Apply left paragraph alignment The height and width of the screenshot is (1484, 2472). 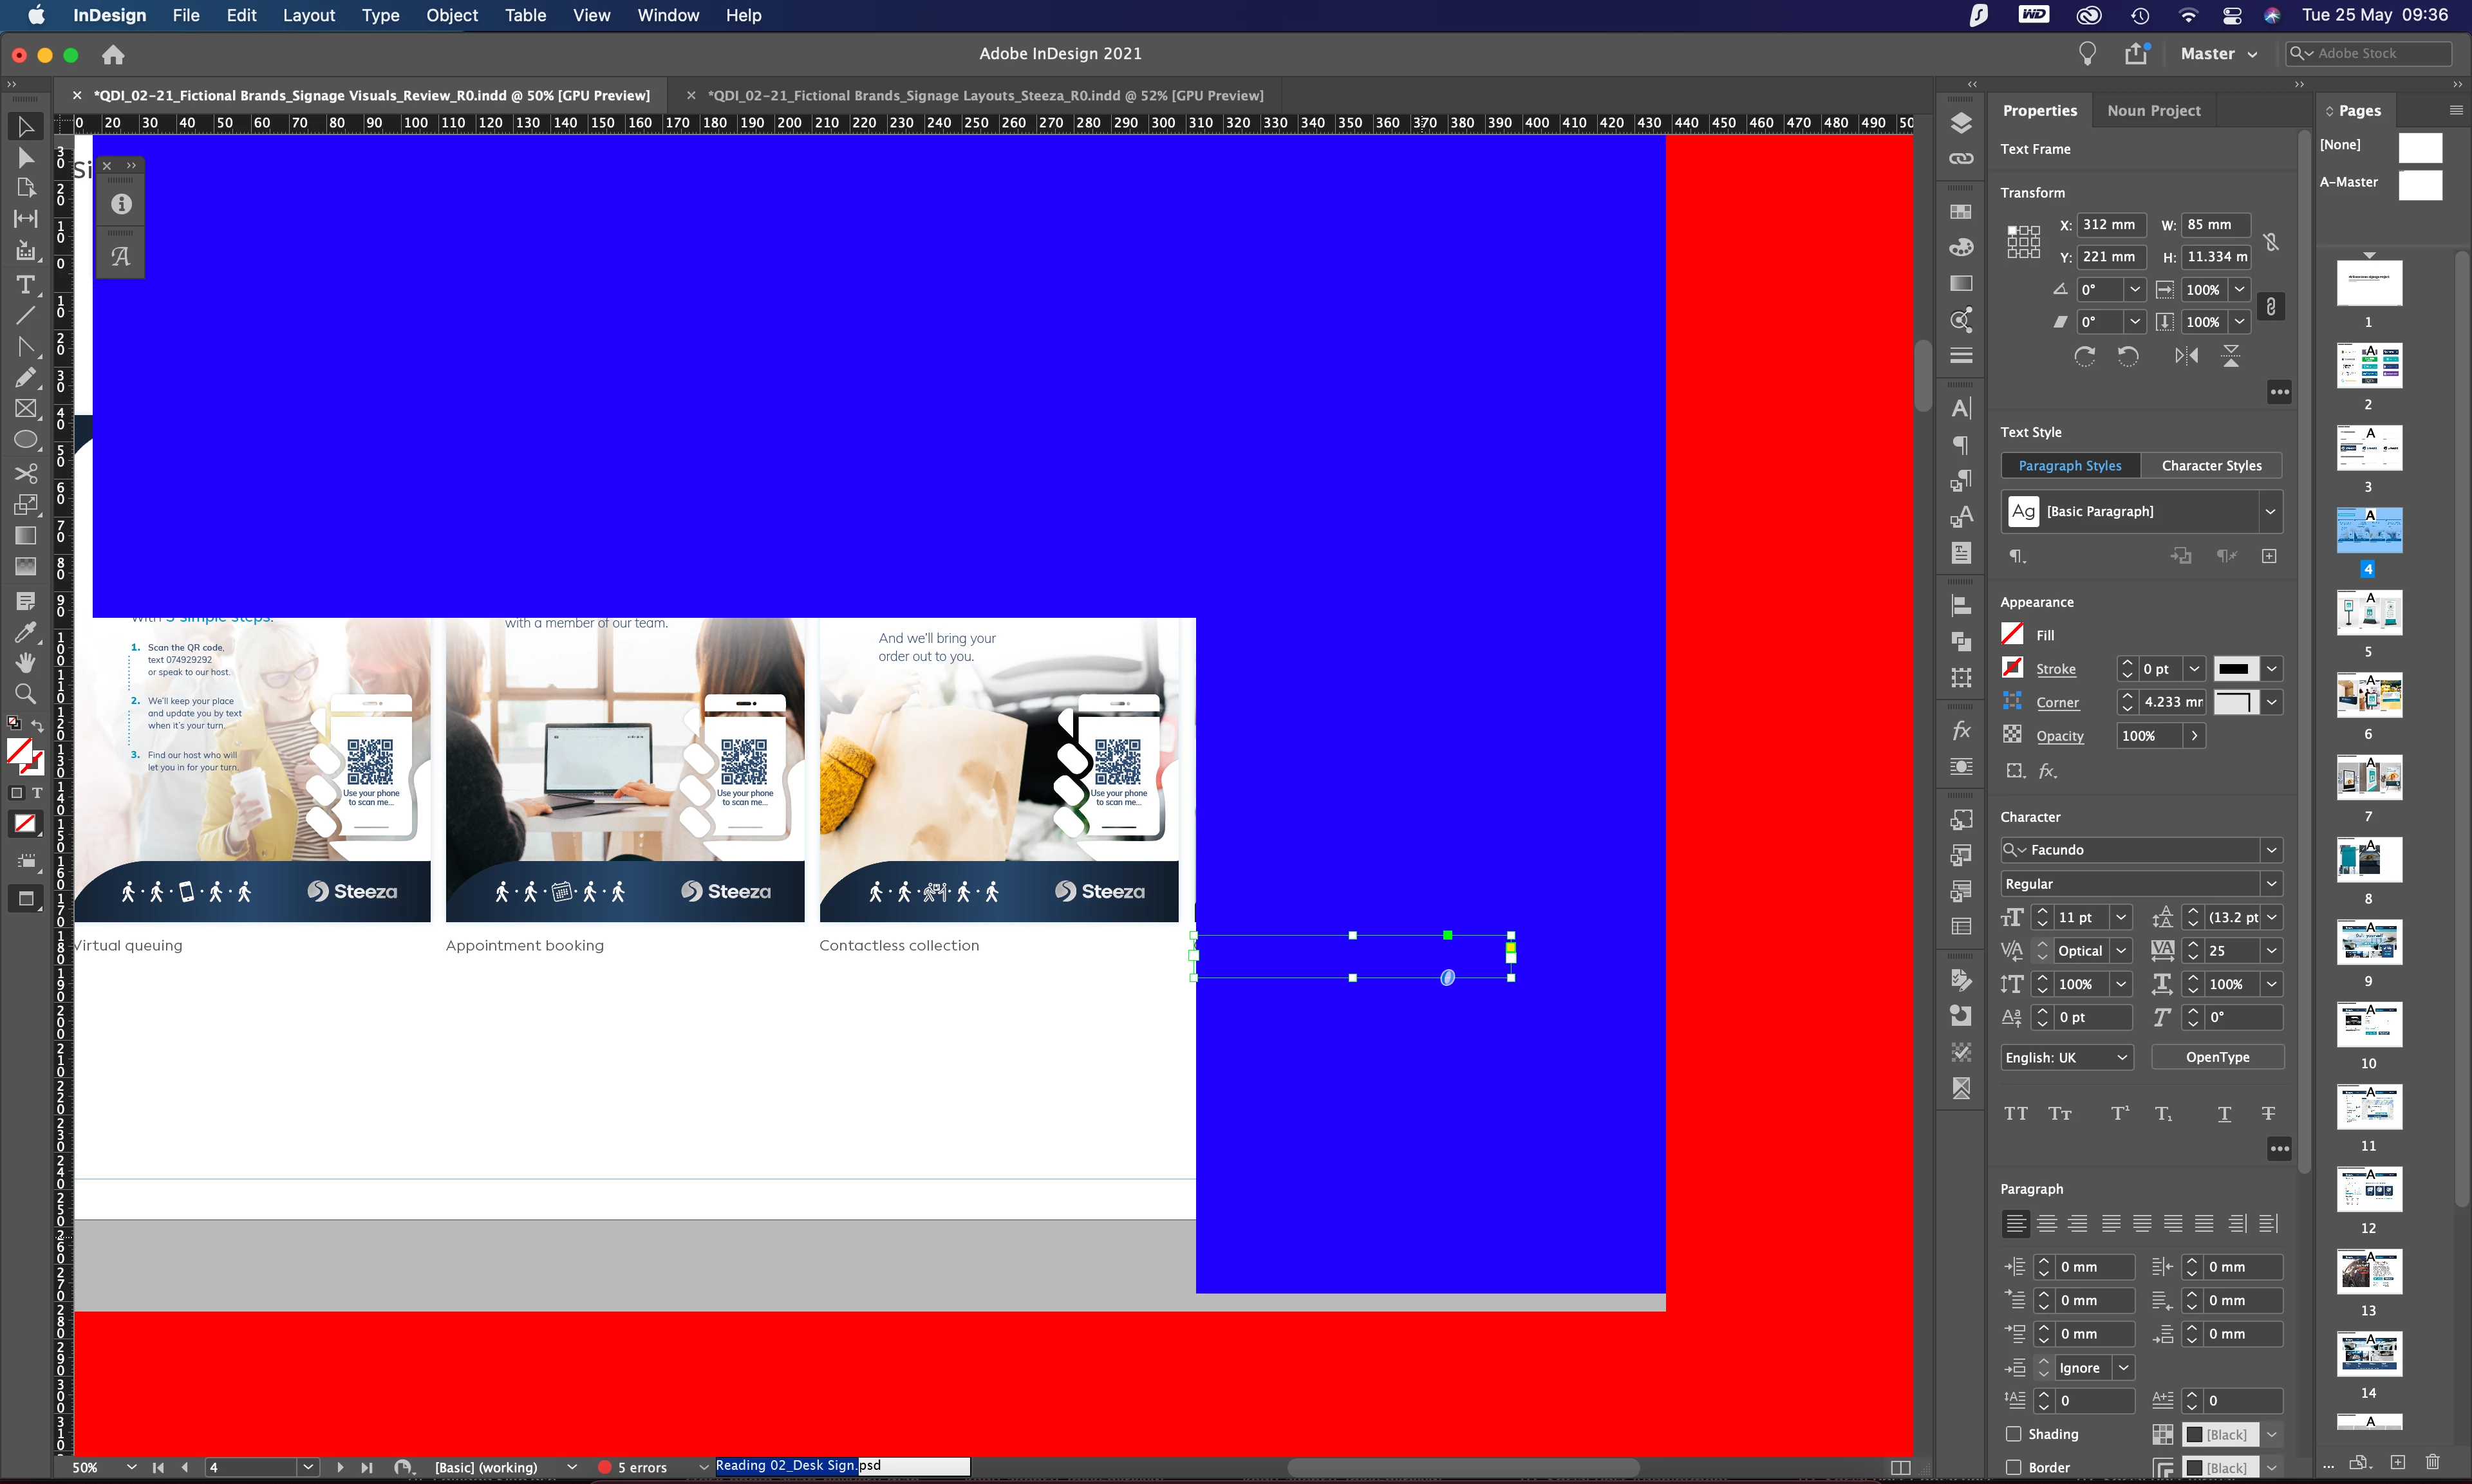point(2016,1223)
